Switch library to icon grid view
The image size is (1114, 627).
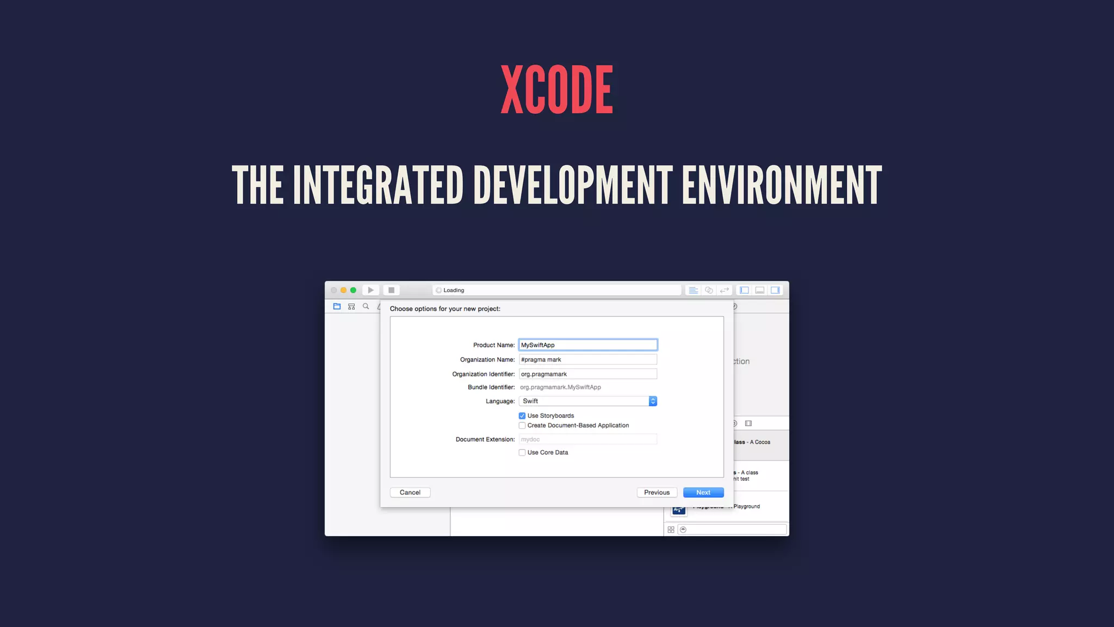(671, 530)
